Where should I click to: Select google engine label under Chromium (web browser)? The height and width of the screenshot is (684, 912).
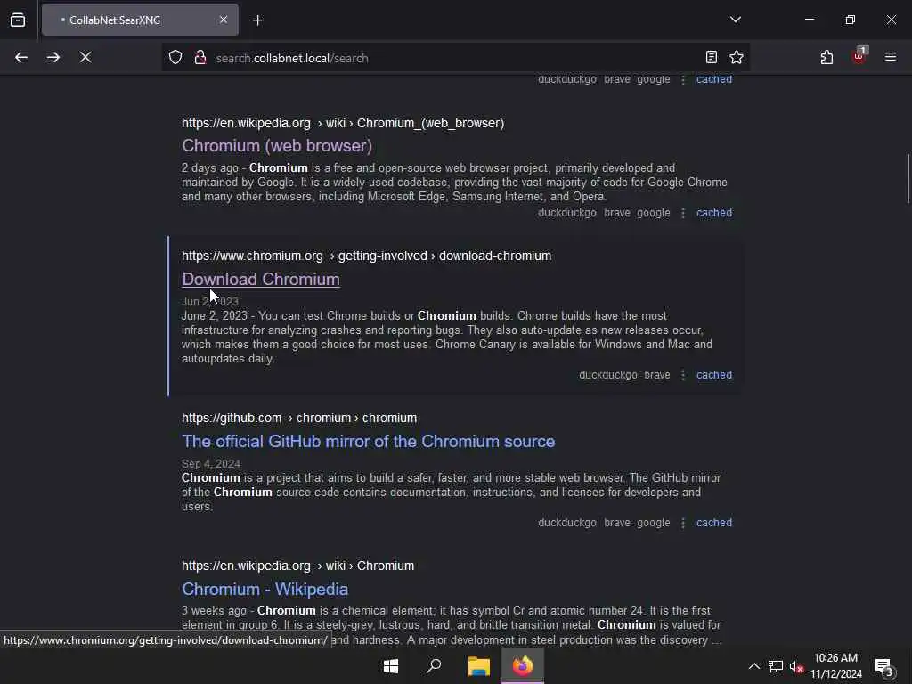(653, 213)
